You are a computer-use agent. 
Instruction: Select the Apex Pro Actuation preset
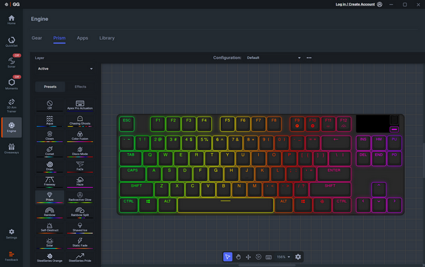(x=80, y=106)
